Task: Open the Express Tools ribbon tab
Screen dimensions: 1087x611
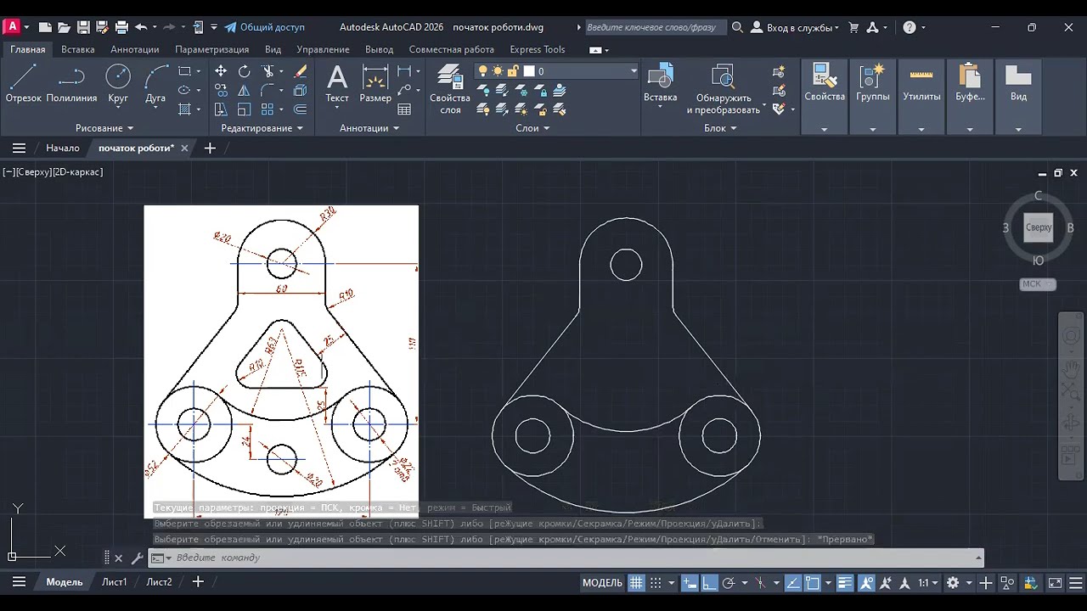Action: click(x=538, y=49)
